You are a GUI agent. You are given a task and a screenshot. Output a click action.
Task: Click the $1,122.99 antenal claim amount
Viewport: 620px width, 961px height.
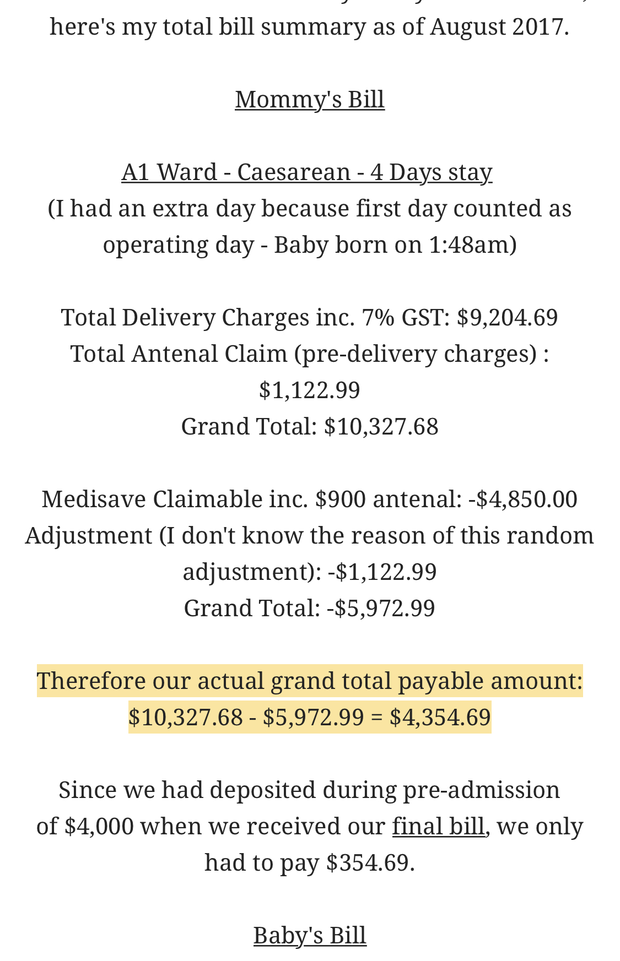pyautogui.click(x=310, y=390)
